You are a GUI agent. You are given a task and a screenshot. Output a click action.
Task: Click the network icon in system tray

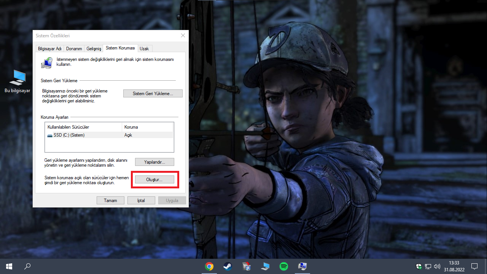(428, 266)
